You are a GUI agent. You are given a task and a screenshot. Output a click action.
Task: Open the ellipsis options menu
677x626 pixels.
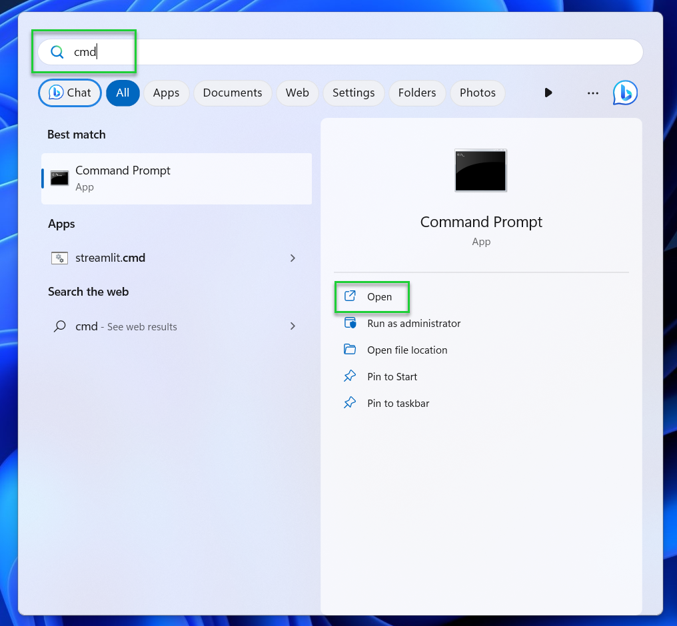pos(592,93)
